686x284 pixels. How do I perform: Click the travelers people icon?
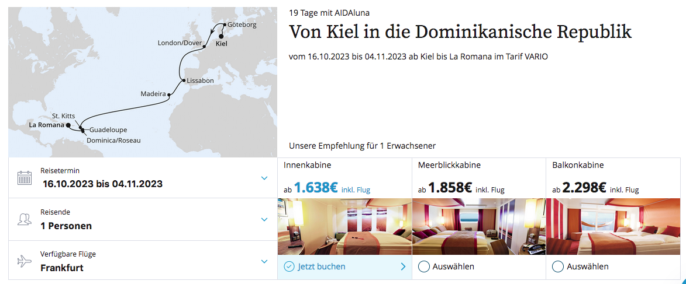tap(25, 219)
